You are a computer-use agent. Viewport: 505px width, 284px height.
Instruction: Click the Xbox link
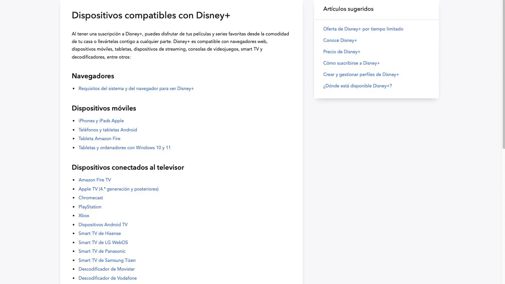[x=84, y=216]
